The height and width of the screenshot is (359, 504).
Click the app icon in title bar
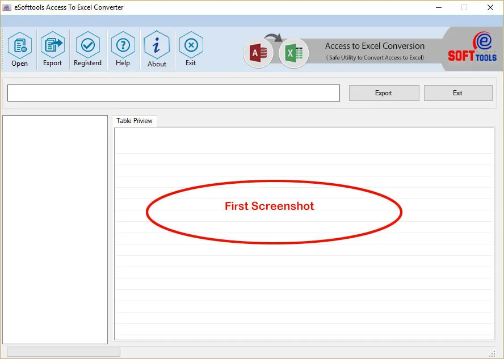(x=7, y=7)
